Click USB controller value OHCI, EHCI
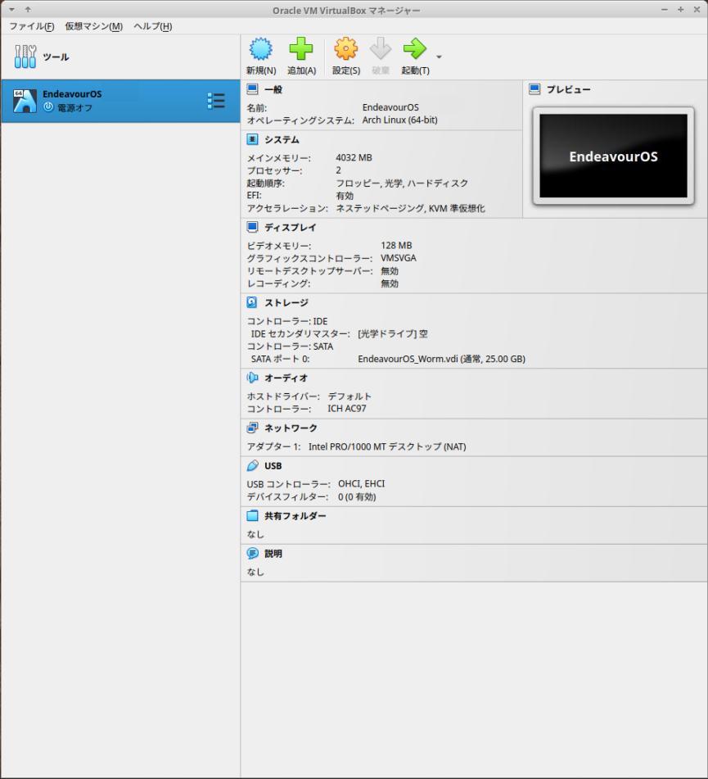The height and width of the screenshot is (779, 708). 362,483
